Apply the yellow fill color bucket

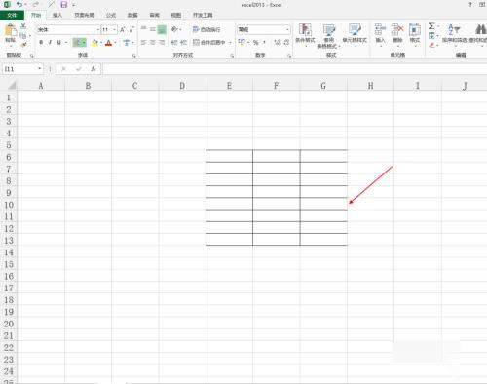(94, 43)
